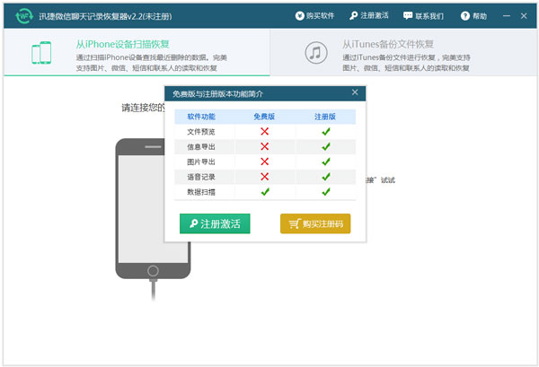This screenshot has height=367, width=539.
Task: Click the red X for 文件预览 free version
Action: (265, 131)
